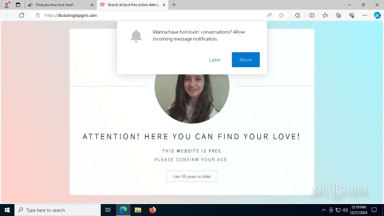
Task: Open the browser profile icon
Action: (x=7, y=5)
